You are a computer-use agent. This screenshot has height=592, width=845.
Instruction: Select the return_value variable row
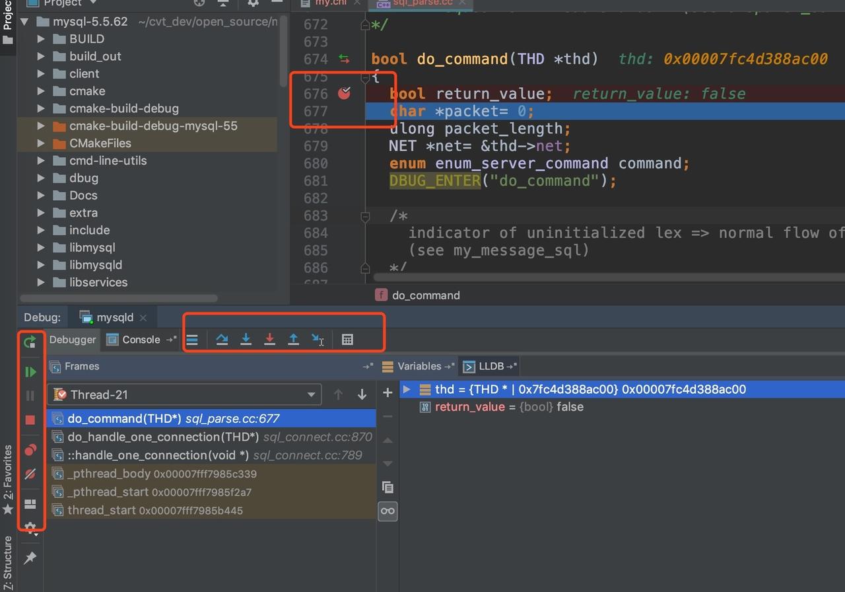[x=622, y=407]
